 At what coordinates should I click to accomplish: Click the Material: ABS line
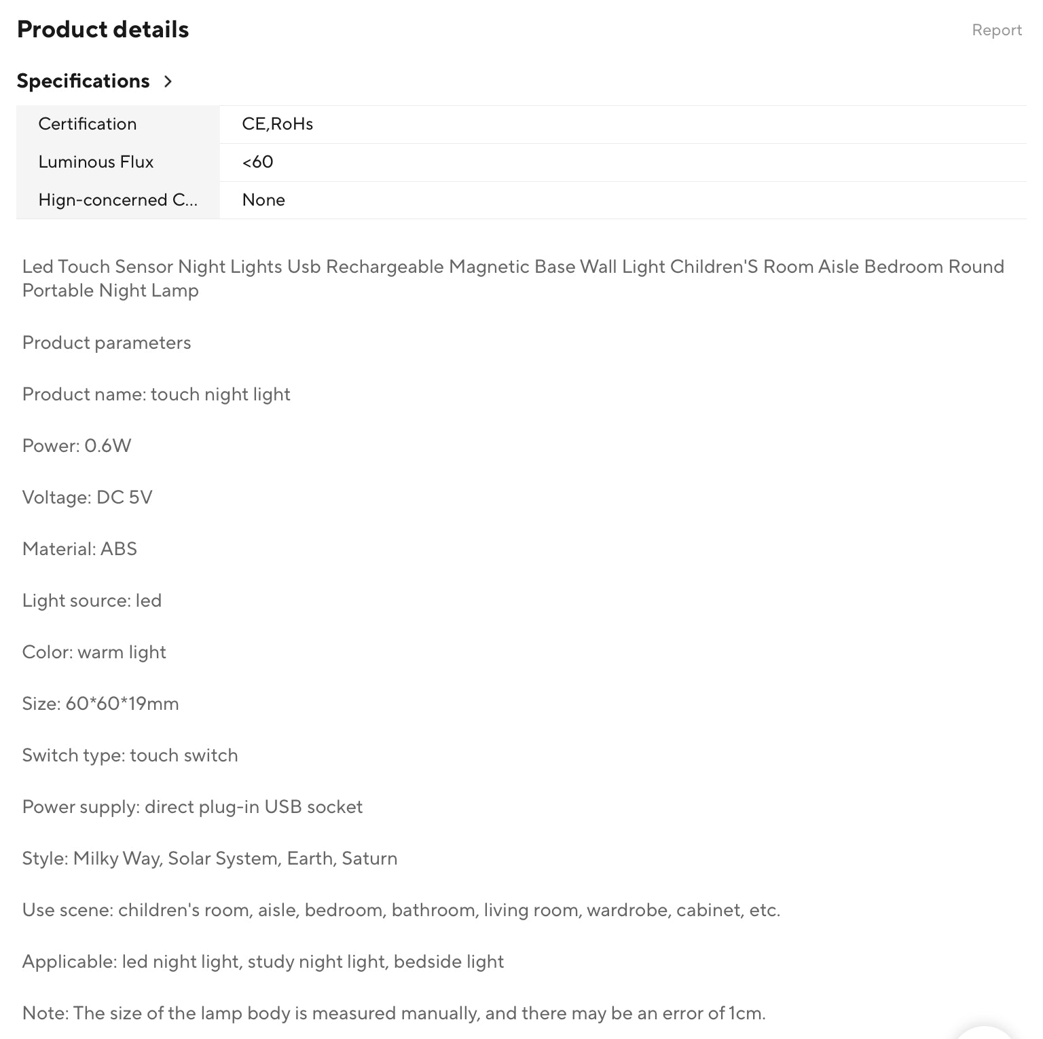79,549
